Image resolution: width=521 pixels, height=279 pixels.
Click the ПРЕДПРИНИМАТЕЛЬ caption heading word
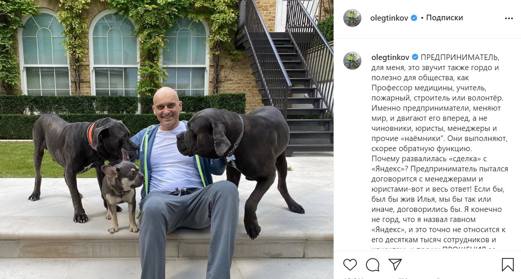[x=460, y=57]
